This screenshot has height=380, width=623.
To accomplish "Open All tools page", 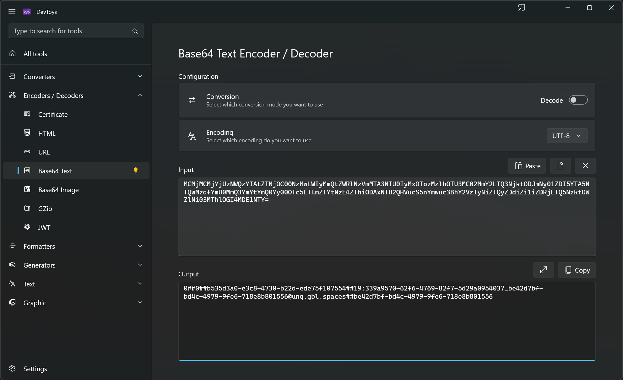I will (76, 54).
